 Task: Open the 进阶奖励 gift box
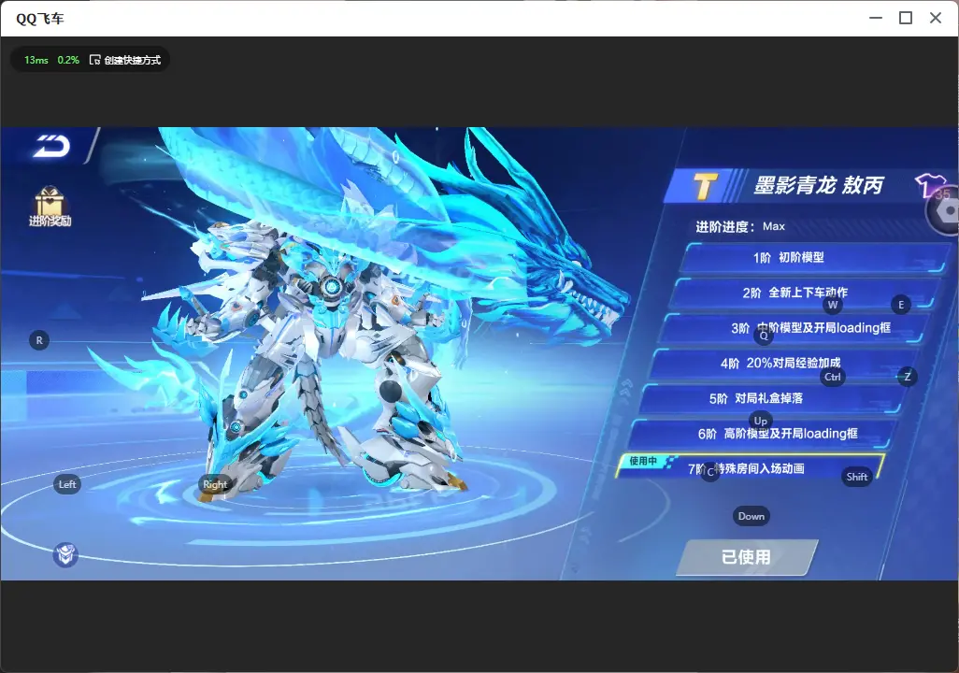click(50, 207)
